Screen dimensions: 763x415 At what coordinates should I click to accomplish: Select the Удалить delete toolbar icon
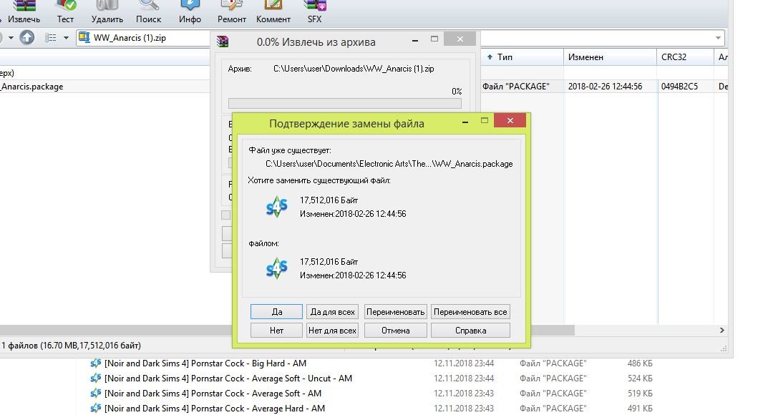(x=107, y=12)
